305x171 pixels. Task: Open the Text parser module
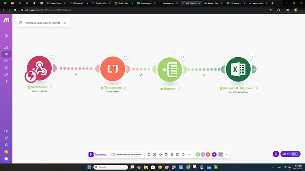click(x=113, y=69)
